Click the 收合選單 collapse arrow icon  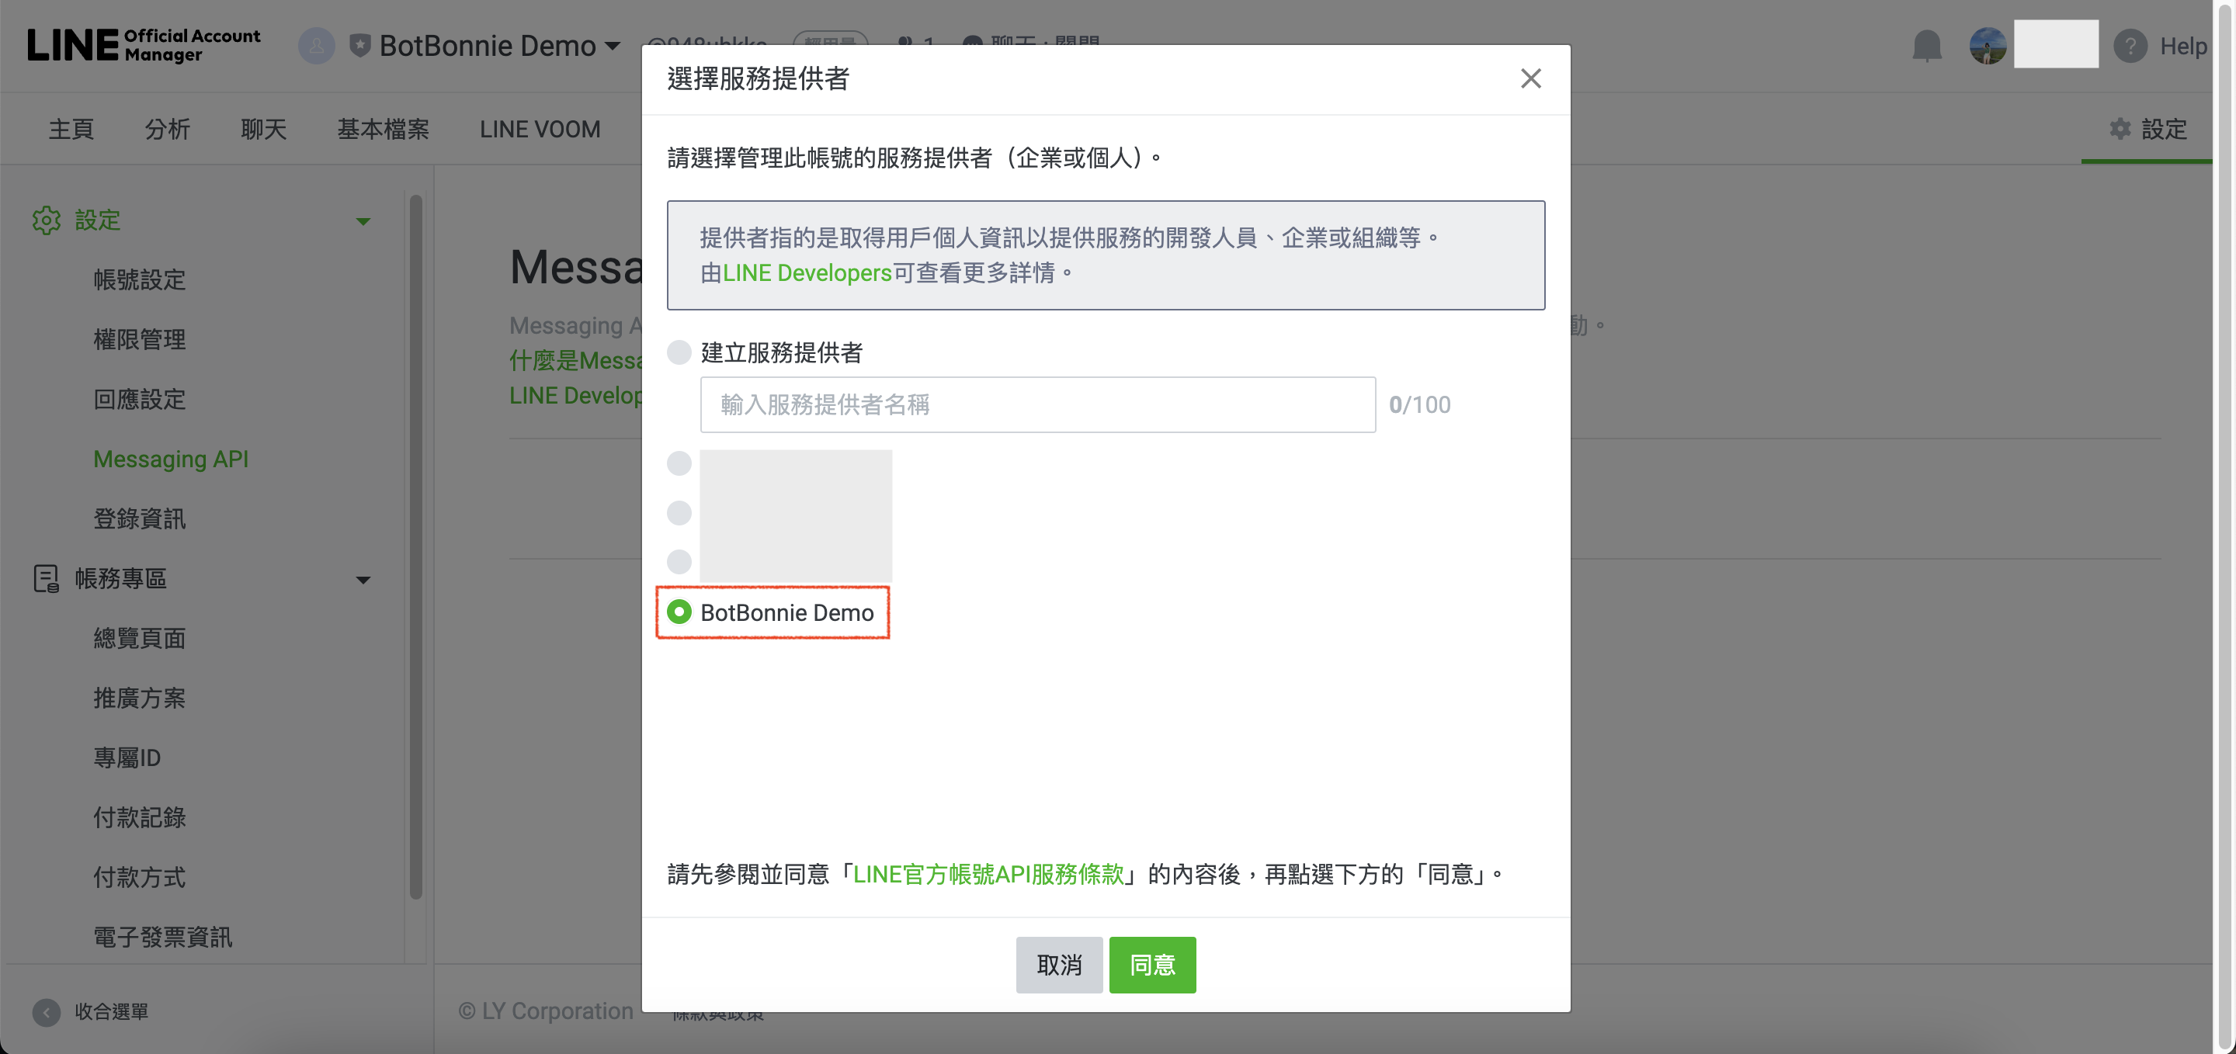click(46, 1011)
